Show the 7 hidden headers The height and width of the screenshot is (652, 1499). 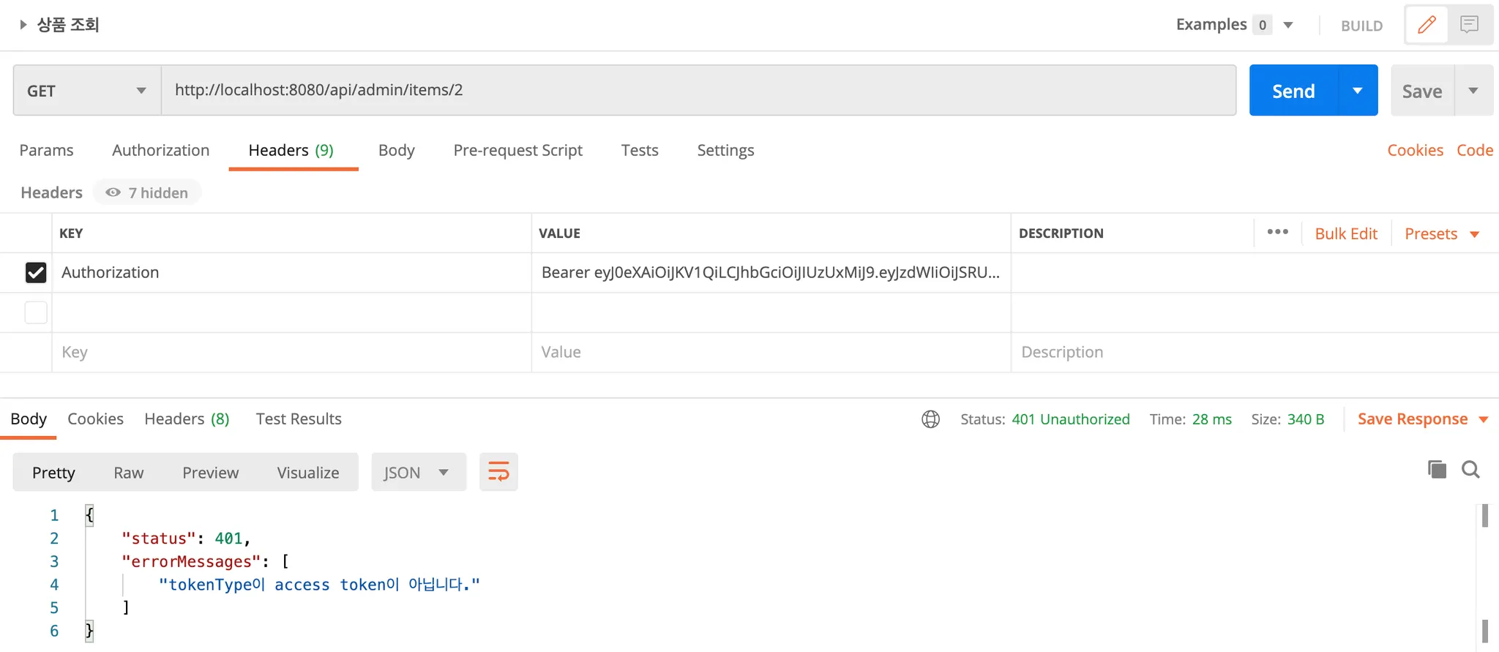tap(147, 192)
